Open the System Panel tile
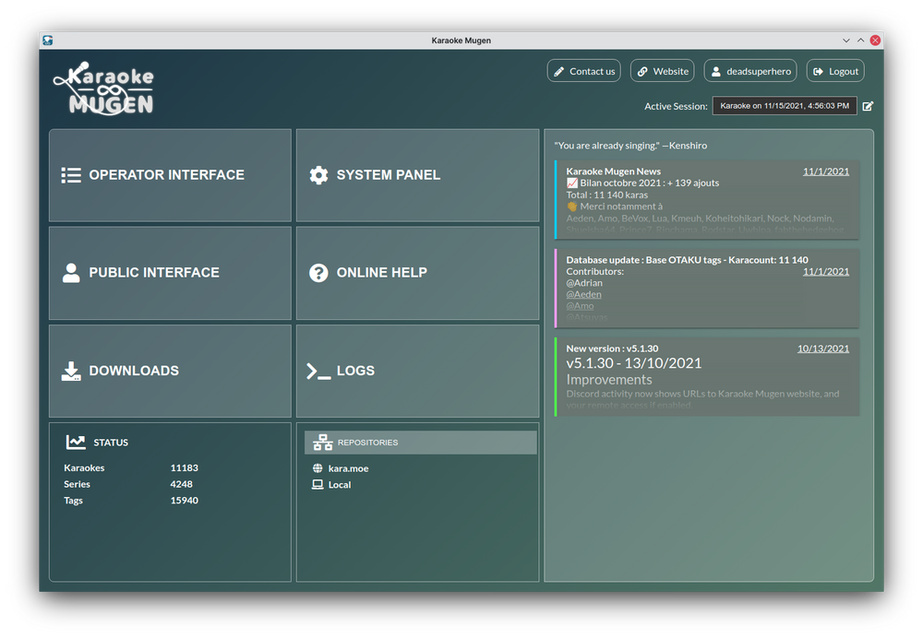Image resolution: width=923 pixels, height=638 pixels. coord(417,175)
